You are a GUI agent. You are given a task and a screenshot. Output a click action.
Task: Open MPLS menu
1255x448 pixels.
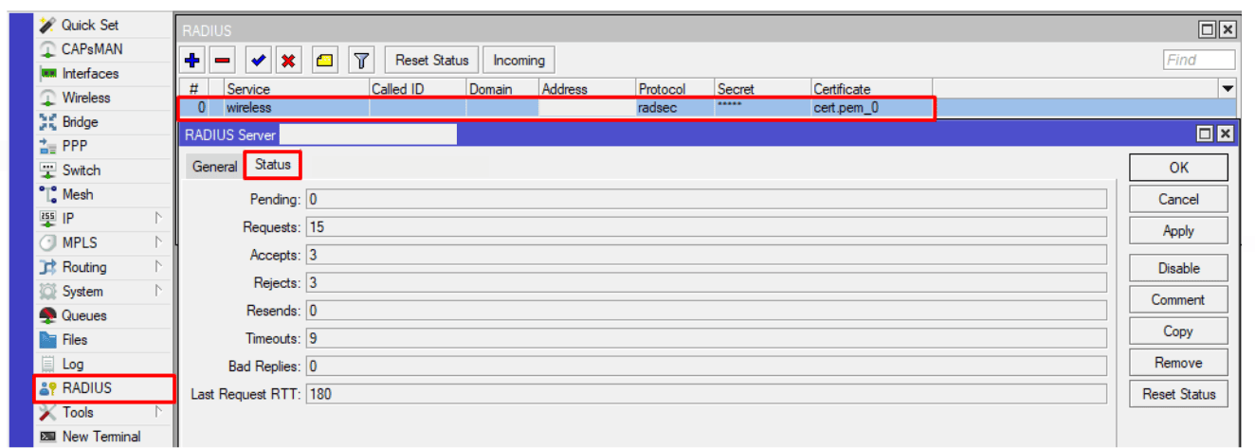click(80, 243)
